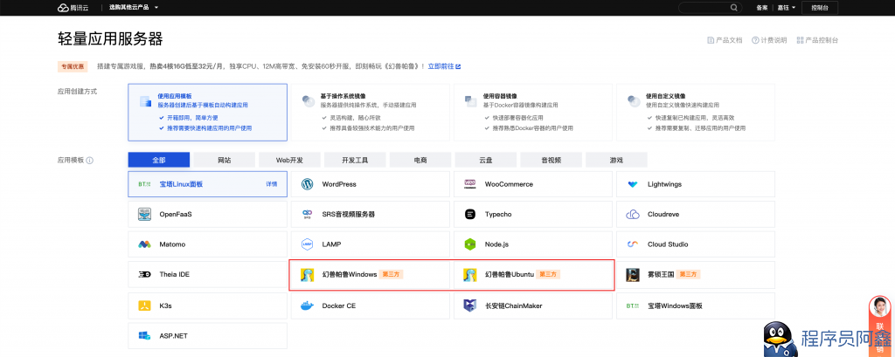The width and height of the screenshot is (895, 357).
Task: Expand the account name dropdown in header
Action: click(x=786, y=7)
